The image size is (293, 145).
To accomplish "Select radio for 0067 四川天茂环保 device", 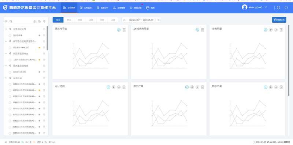I will click(10, 90).
